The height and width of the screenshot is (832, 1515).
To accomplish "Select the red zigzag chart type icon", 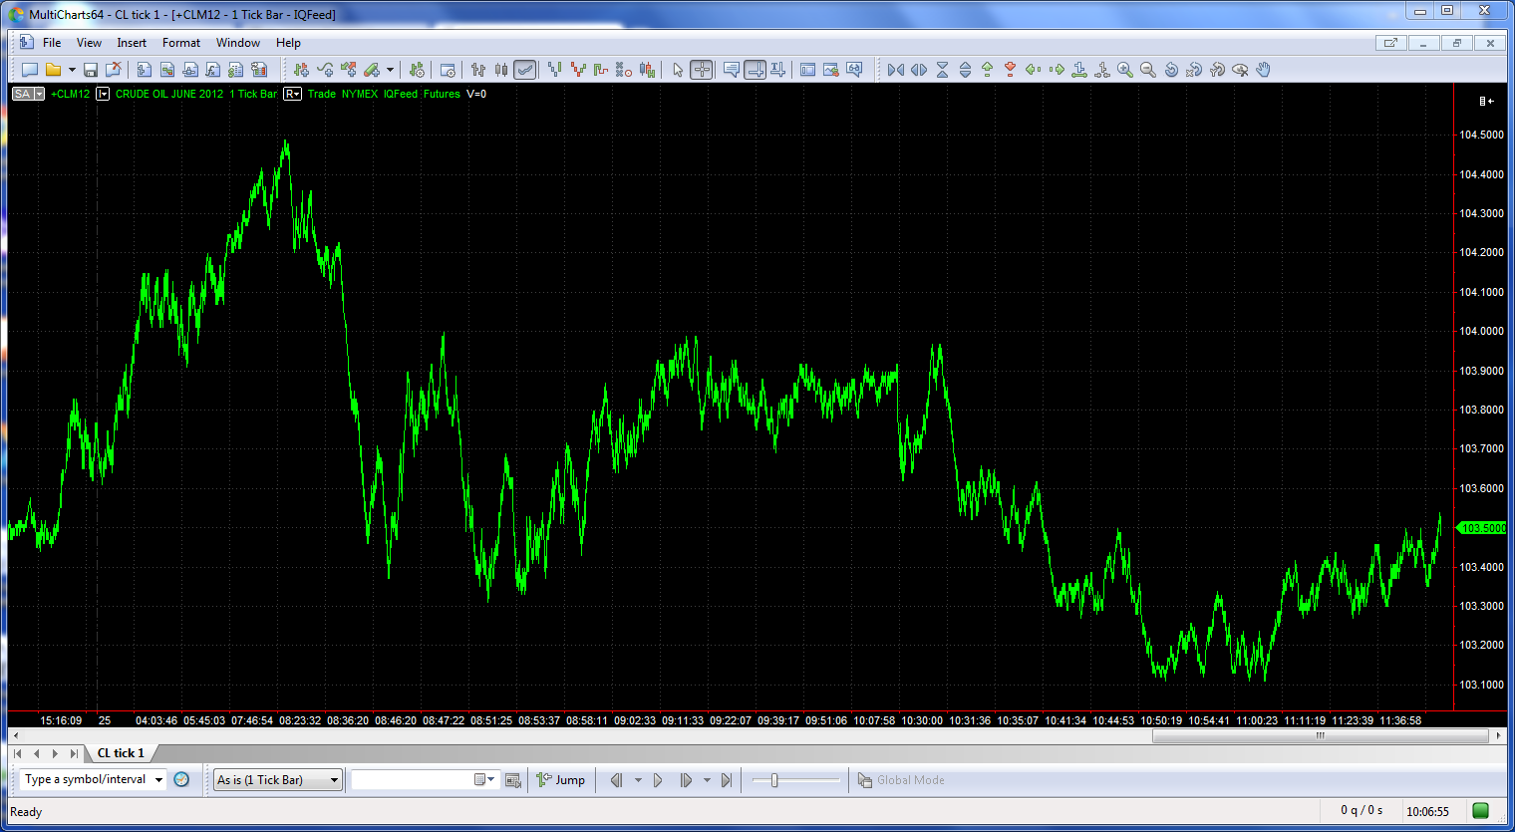I will tap(577, 70).
